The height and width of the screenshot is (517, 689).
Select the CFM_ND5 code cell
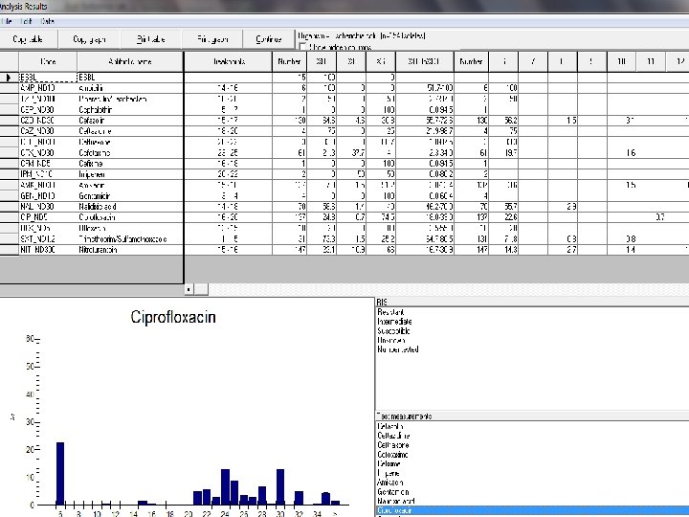(48, 164)
